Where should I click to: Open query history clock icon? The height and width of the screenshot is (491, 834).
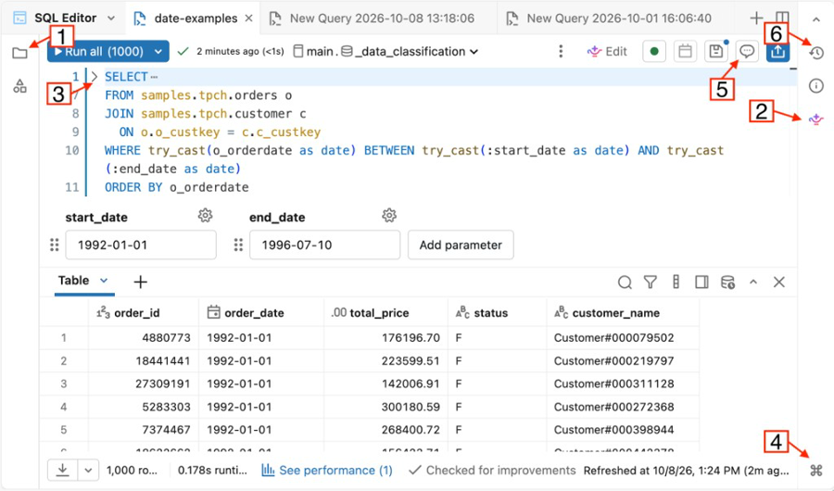click(816, 53)
